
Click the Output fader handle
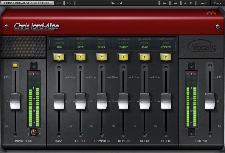210,101
